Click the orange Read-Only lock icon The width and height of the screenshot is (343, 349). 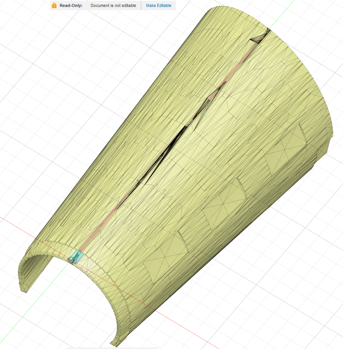click(54, 5)
